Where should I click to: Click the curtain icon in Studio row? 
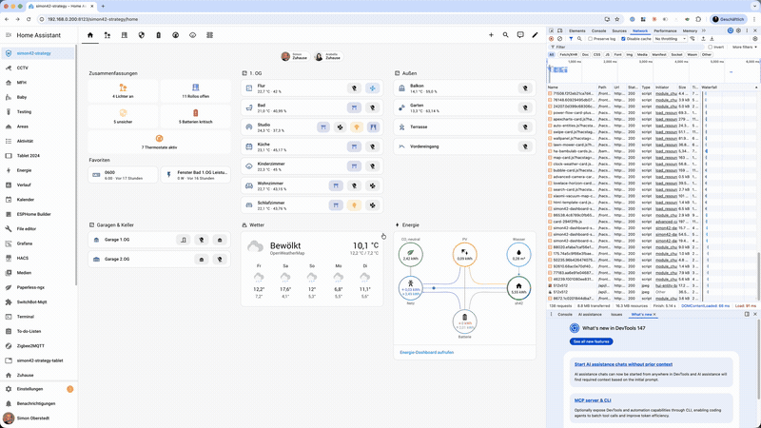373,127
